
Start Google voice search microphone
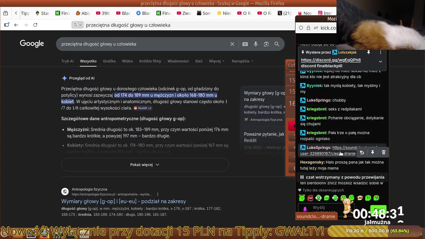tap(256, 44)
